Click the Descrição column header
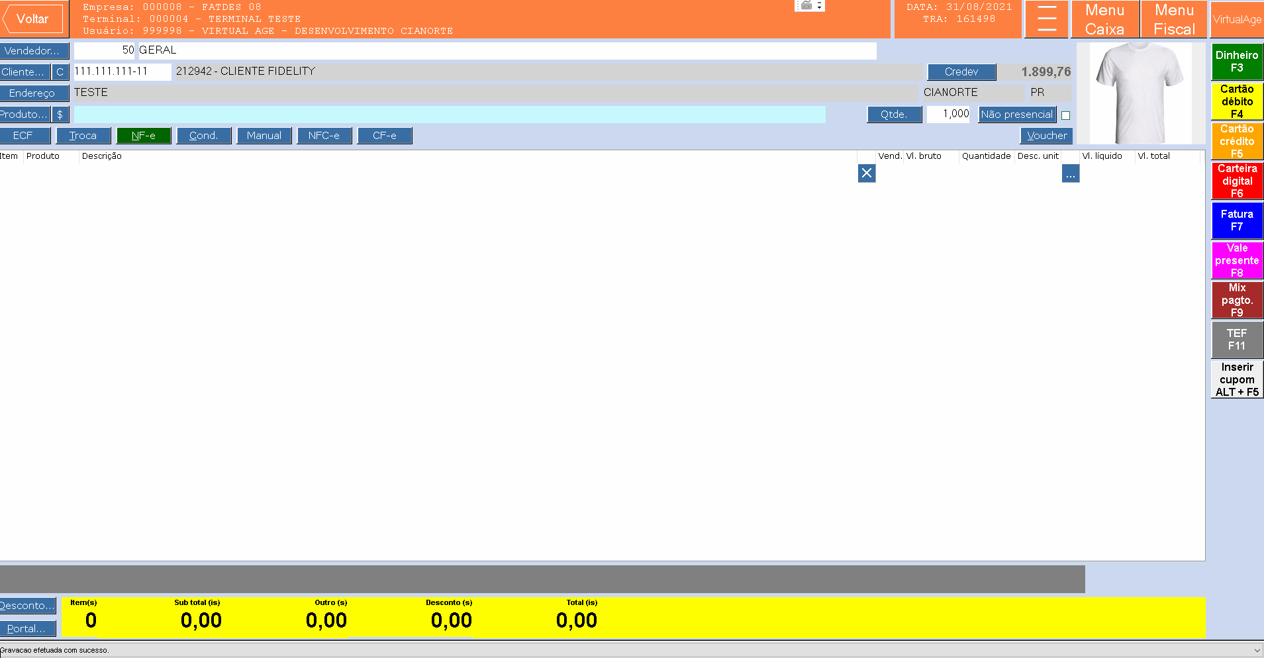The image size is (1264, 658). (102, 156)
